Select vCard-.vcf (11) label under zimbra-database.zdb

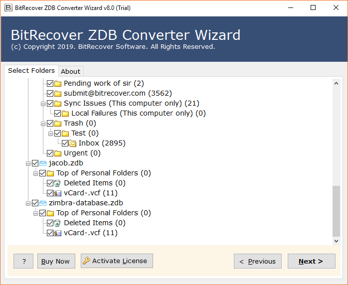tap(91, 233)
